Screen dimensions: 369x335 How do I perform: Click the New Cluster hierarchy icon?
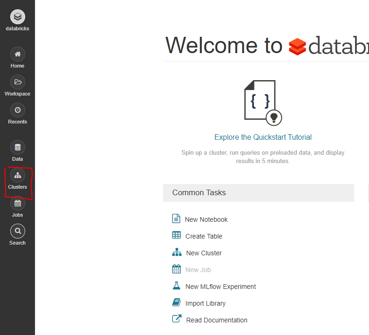click(177, 252)
